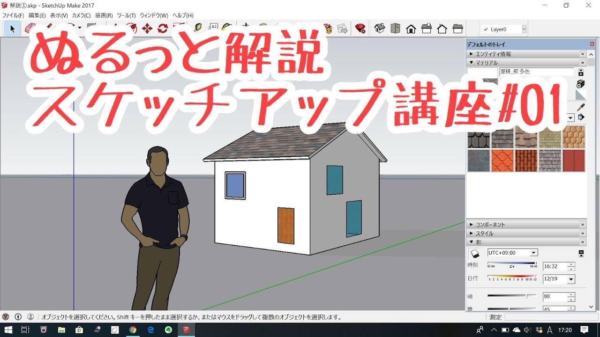Screen dimensions: 600x337
Task: Open ツール(T) menu
Action: (127, 15)
